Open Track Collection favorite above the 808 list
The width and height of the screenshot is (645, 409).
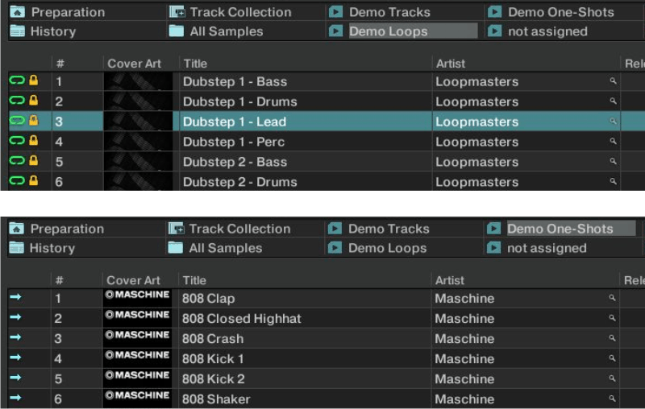[239, 229]
